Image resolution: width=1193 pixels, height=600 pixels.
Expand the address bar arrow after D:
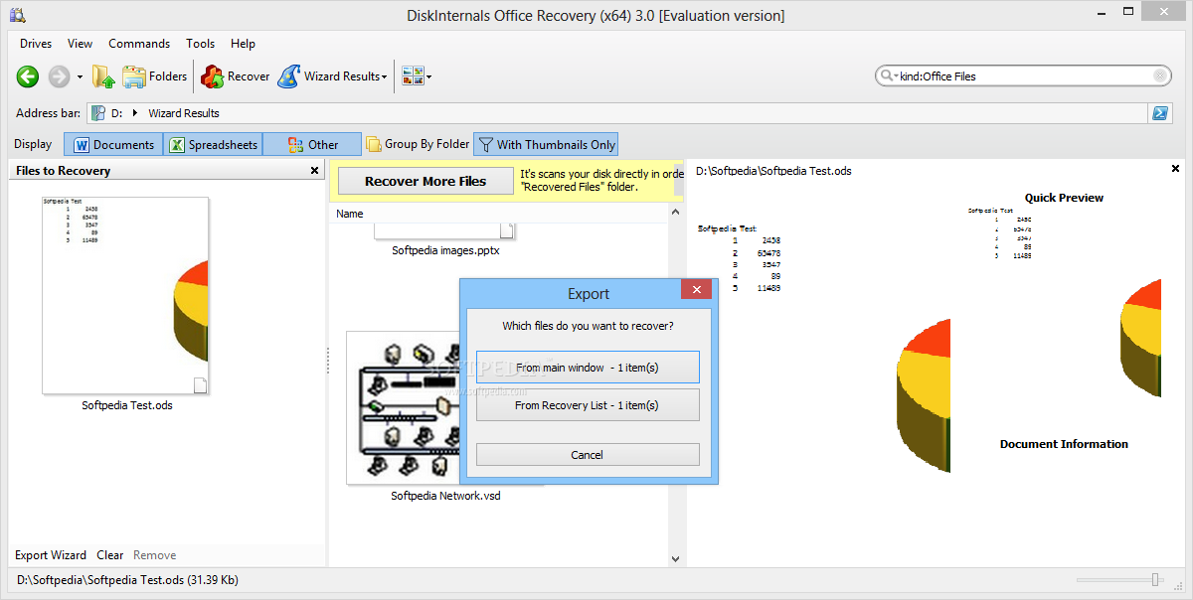[x=136, y=113]
